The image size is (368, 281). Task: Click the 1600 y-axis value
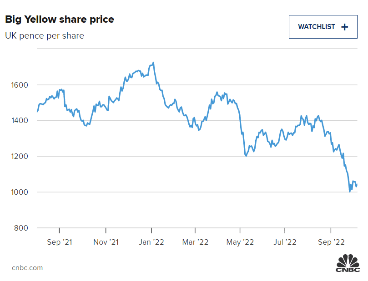click(20, 85)
